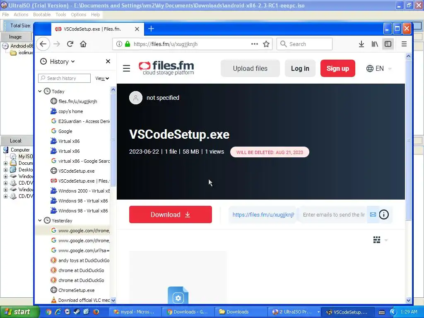Viewport: 424px width, 318px height.
Task: Click page vertical scrollbar up arrow
Action: pos(408,56)
